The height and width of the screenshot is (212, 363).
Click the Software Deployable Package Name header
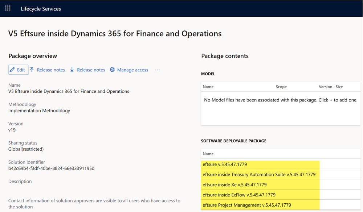[208, 154]
